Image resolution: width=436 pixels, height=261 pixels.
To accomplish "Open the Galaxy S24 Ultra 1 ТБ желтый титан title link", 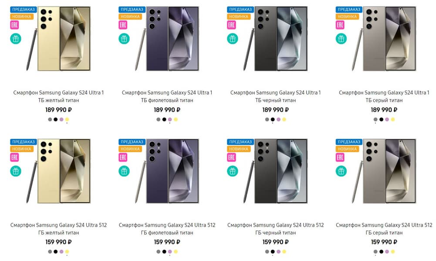I will [x=58, y=97].
